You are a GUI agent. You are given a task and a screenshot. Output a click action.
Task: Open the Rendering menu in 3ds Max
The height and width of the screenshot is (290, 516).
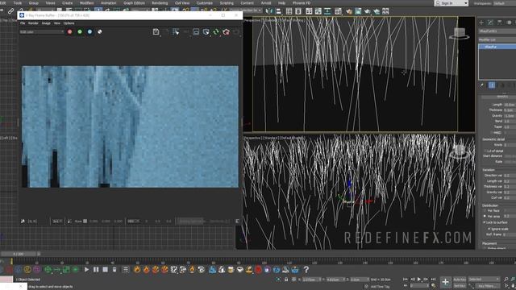click(x=160, y=3)
